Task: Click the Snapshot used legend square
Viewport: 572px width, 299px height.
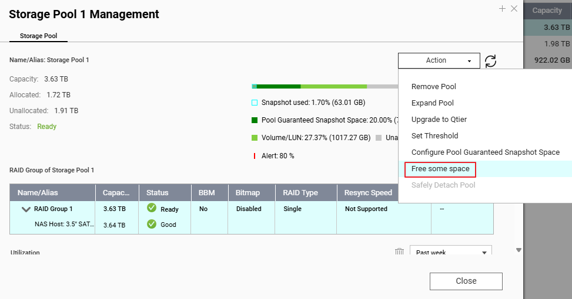Action: (255, 103)
